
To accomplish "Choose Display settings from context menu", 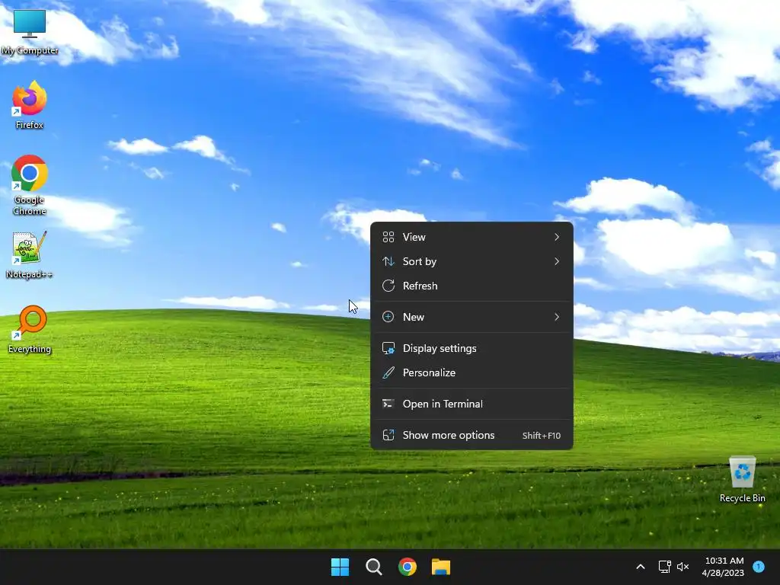I will coord(472,348).
